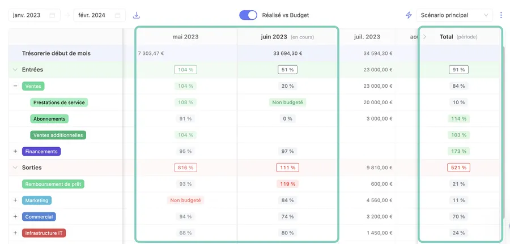
Task: Click the lightning bolt scenario icon
Action: [x=409, y=15]
